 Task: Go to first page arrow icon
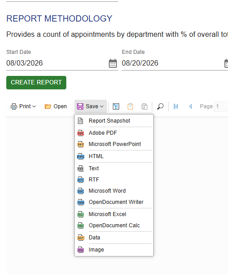176,106
